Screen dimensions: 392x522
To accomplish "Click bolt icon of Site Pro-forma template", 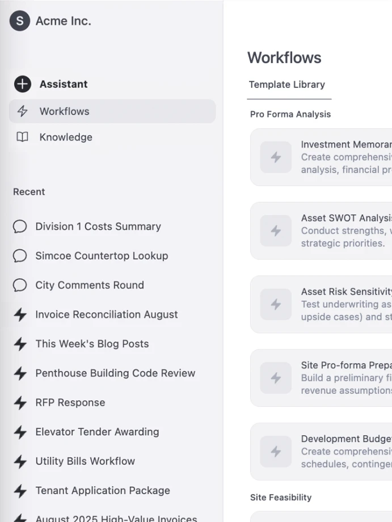I will pos(276,378).
